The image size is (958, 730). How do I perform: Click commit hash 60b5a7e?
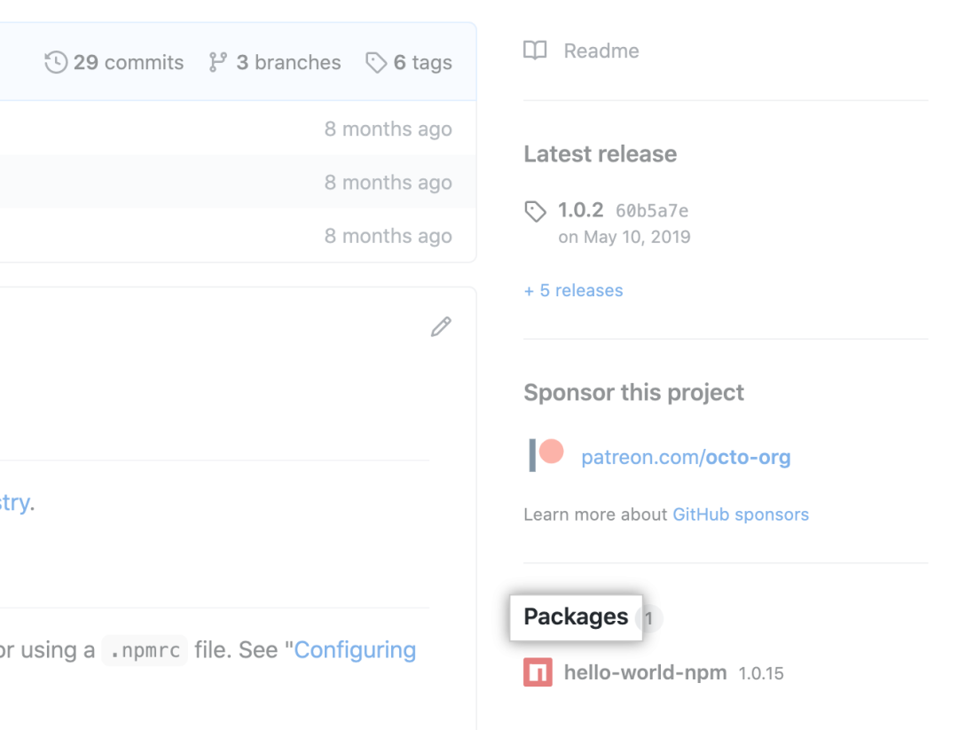(x=652, y=211)
